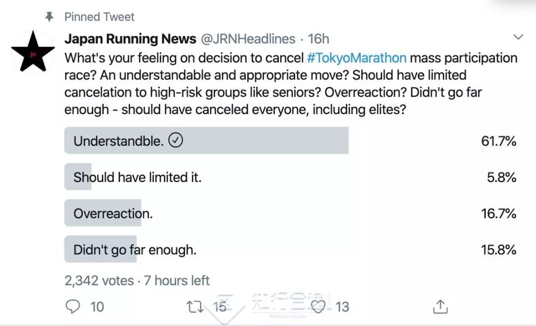Open the Japan Running News profile name

coord(130,39)
